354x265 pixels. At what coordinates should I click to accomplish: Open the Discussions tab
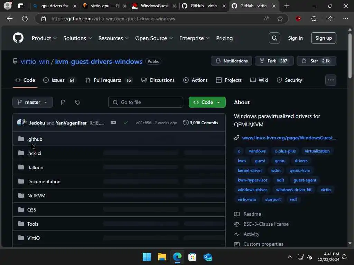point(158,80)
